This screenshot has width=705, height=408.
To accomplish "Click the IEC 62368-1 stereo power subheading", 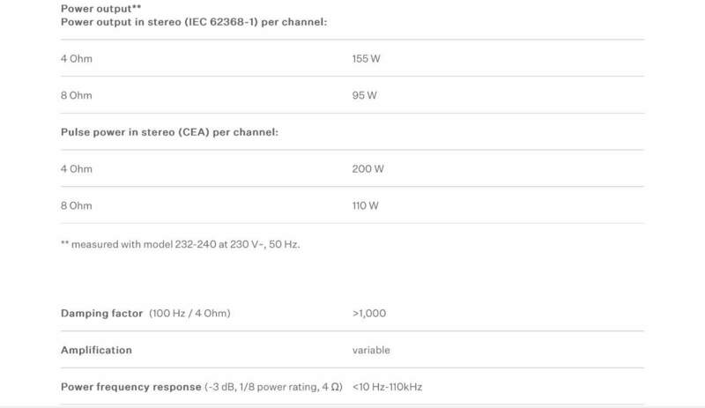I will tap(194, 21).
